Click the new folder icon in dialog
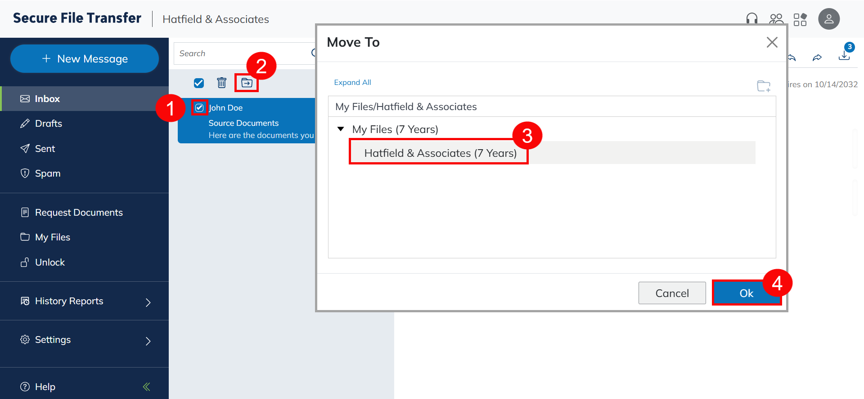 pyautogui.click(x=763, y=86)
